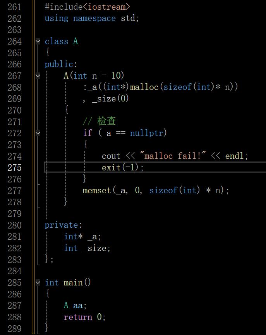Click the 'private:' access specifier
266x335 pixels.
click(63, 225)
